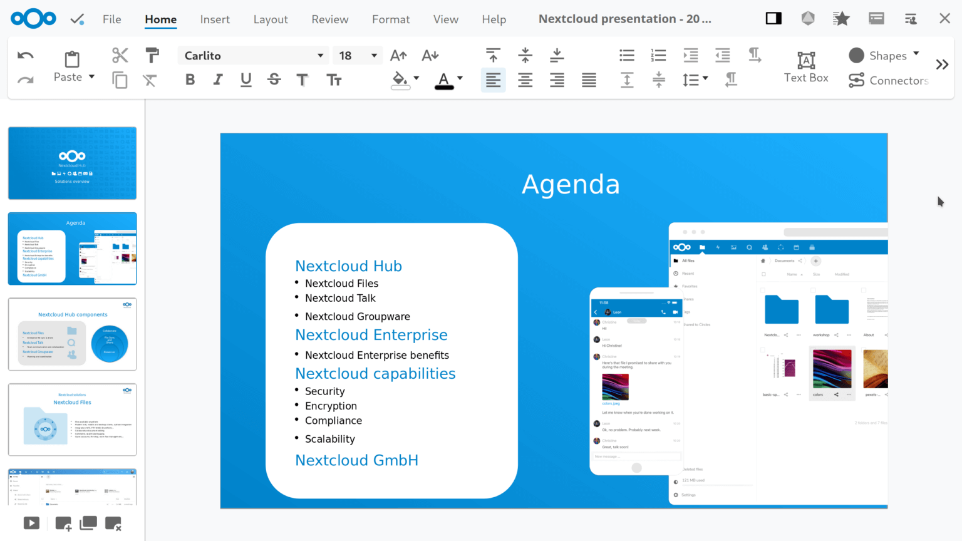Toggle bold text formatting

tap(190, 80)
